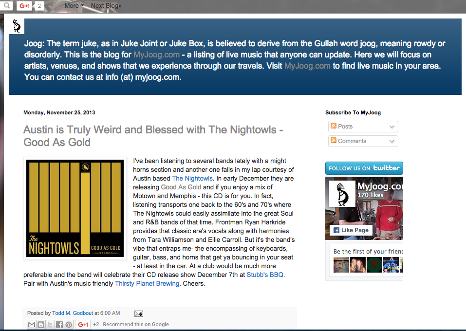Viewport: 466px width, 331px height.
Task: Click the Kokopelli logo icon in header
Action: 17,26
